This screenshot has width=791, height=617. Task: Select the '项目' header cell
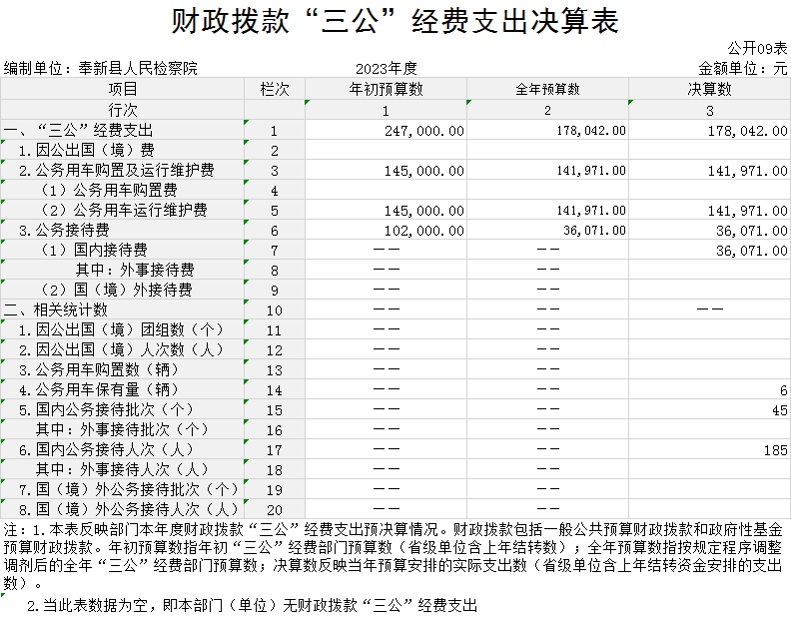point(123,89)
